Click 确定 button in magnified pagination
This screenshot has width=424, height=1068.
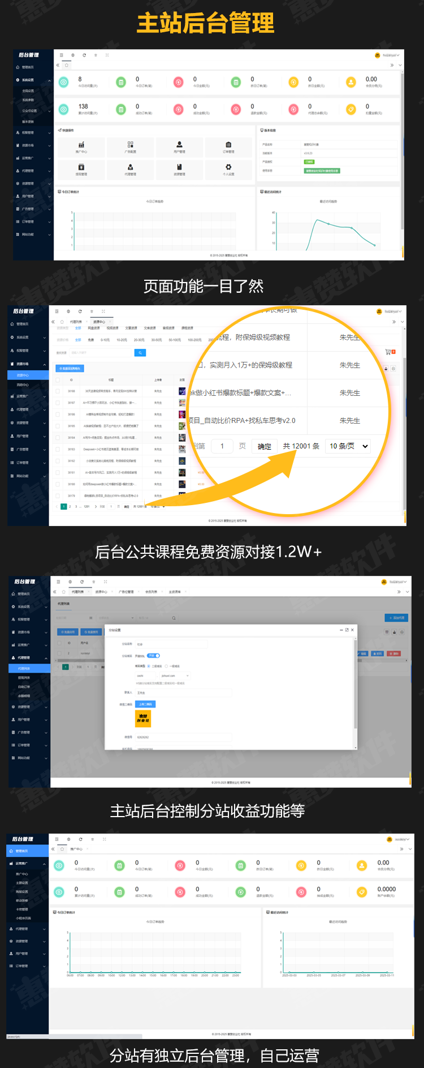click(264, 446)
